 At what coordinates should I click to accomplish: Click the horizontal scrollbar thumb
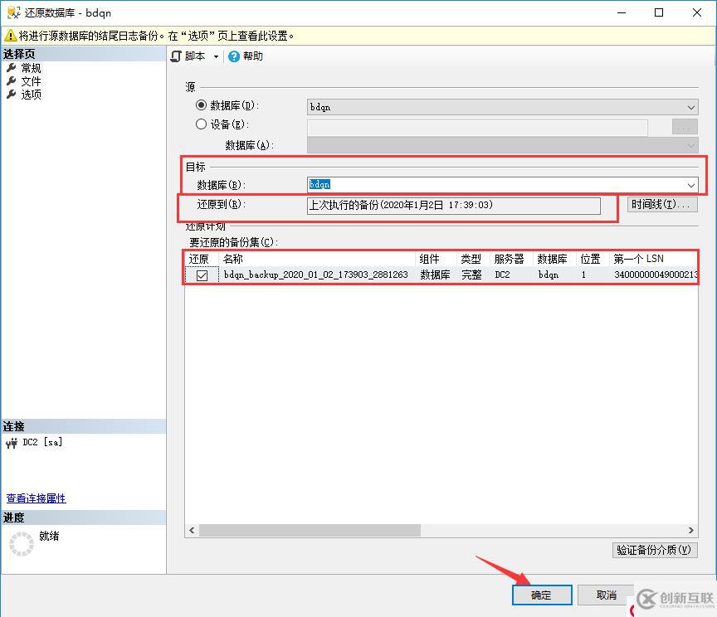310,530
